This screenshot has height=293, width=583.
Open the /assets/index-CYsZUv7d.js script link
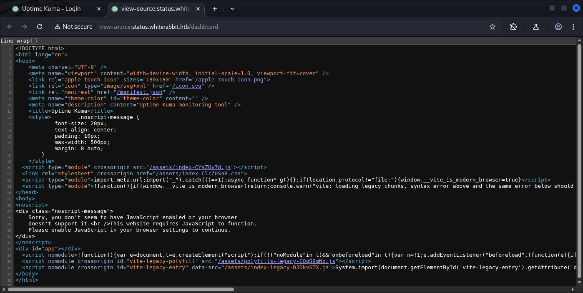[190, 167]
